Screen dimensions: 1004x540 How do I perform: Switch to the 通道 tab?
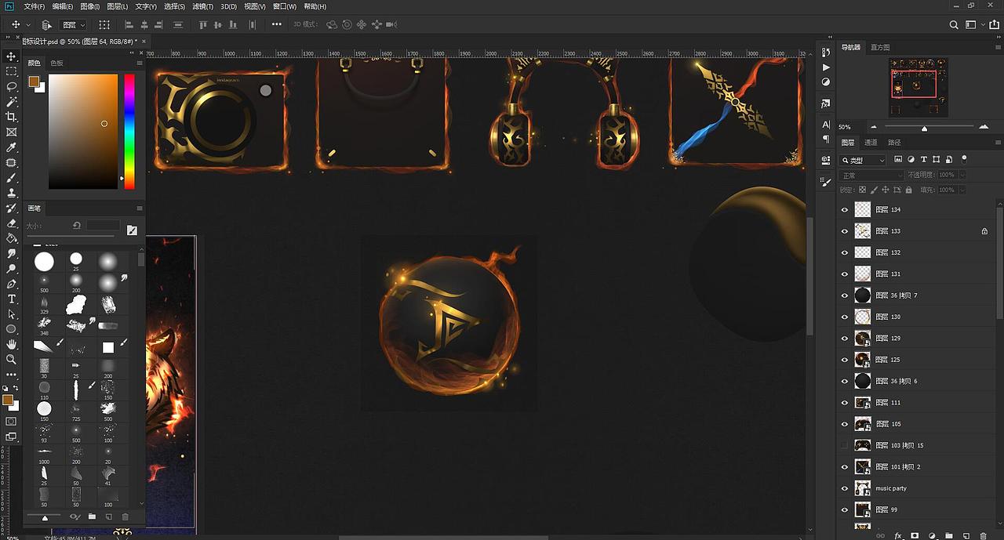click(x=871, y=143)
